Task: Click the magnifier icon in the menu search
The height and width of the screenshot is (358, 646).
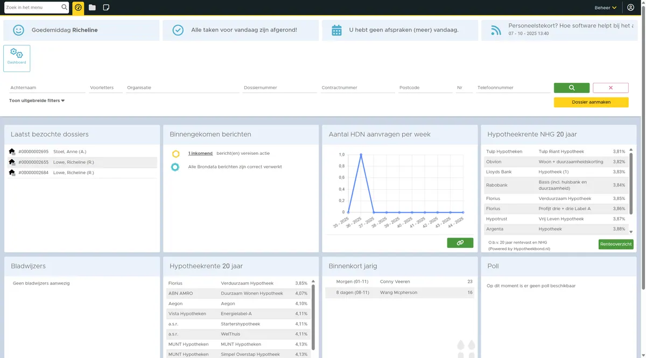Action: (x=65, y=8)
